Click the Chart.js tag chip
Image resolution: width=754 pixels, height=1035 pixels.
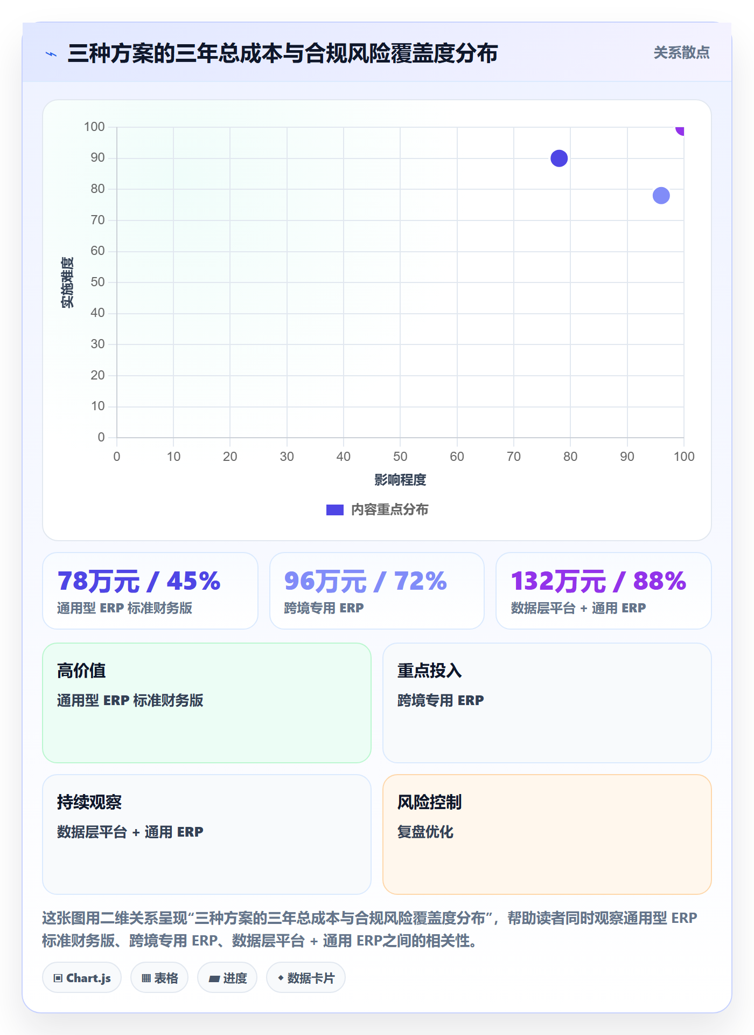pos(82,978)
